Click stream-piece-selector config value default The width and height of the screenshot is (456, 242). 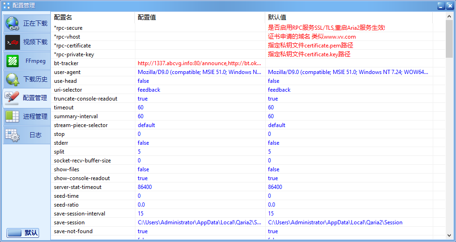(x=146, y=125)
